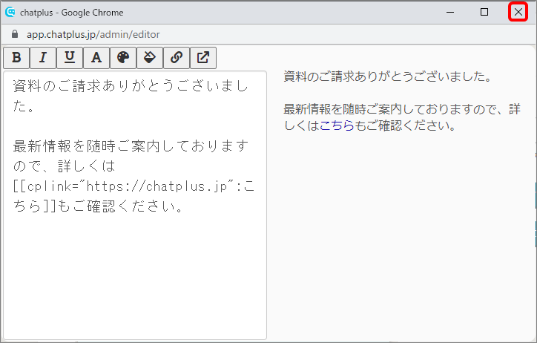Change font size with the A button
The image size is (537, 343).
tap(96, 58)
